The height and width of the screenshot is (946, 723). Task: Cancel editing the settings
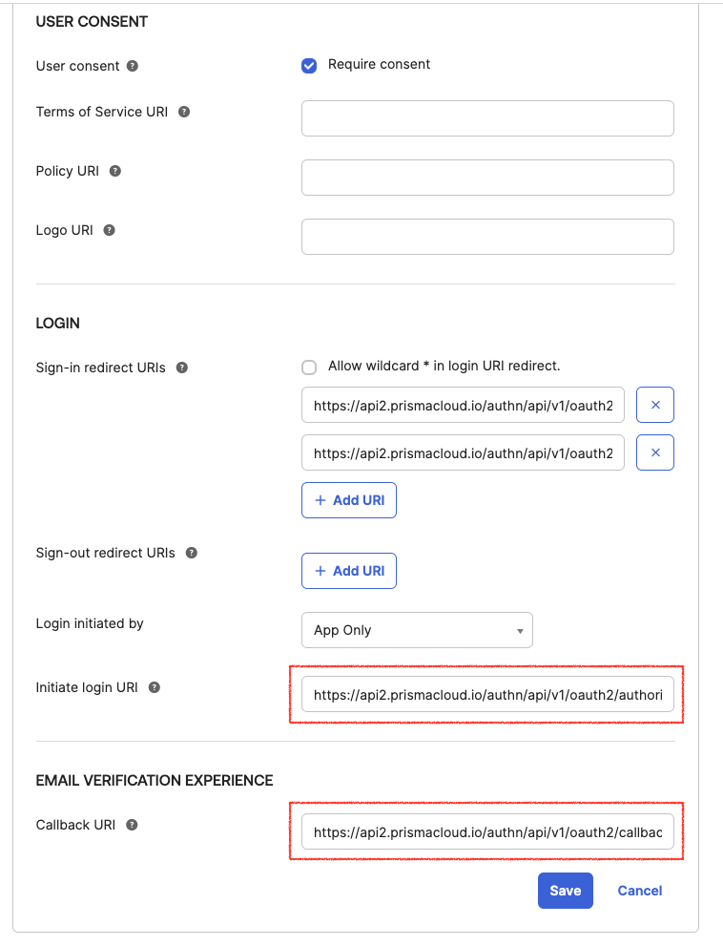[640, 891]
